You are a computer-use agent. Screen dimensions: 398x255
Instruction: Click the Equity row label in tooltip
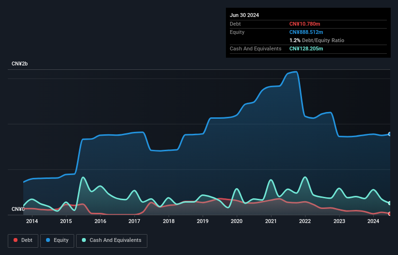(237, 32)
